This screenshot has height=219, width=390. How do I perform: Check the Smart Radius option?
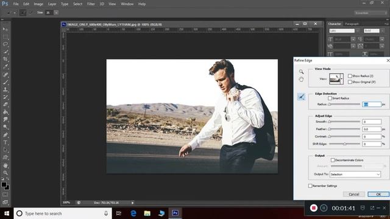coord(330,99)
